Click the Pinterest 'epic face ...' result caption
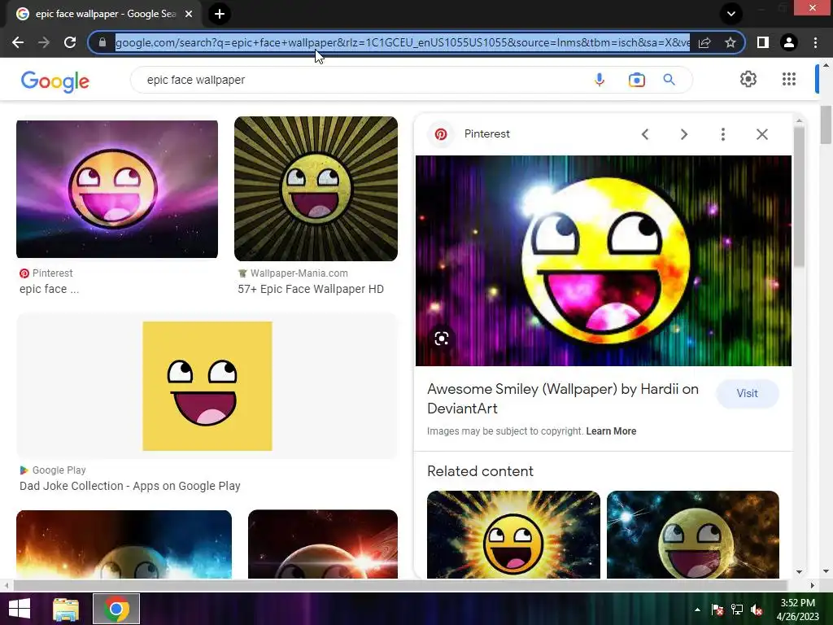The height and width of the screenshot is (625, 833). pos(49,289)
